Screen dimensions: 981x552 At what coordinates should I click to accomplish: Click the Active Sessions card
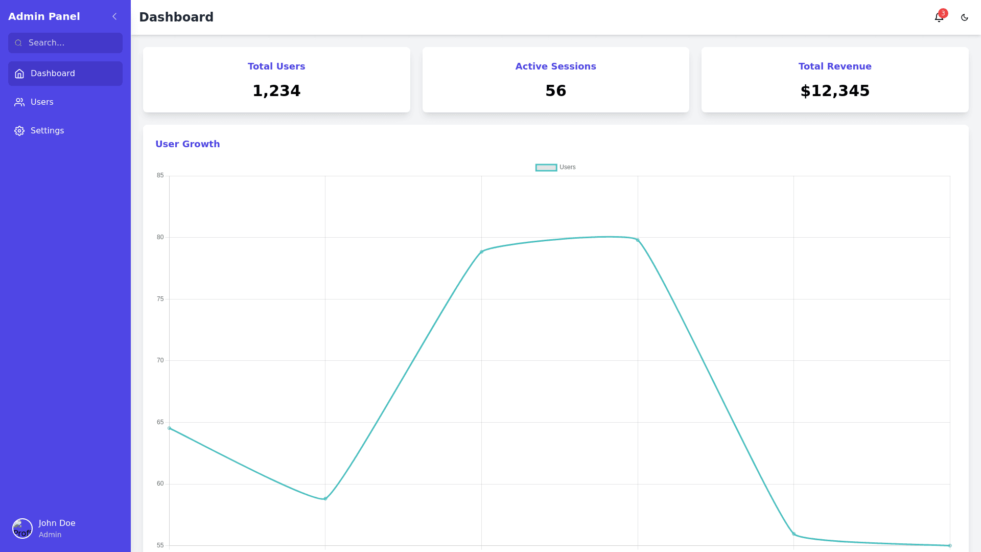click(555, 80)
